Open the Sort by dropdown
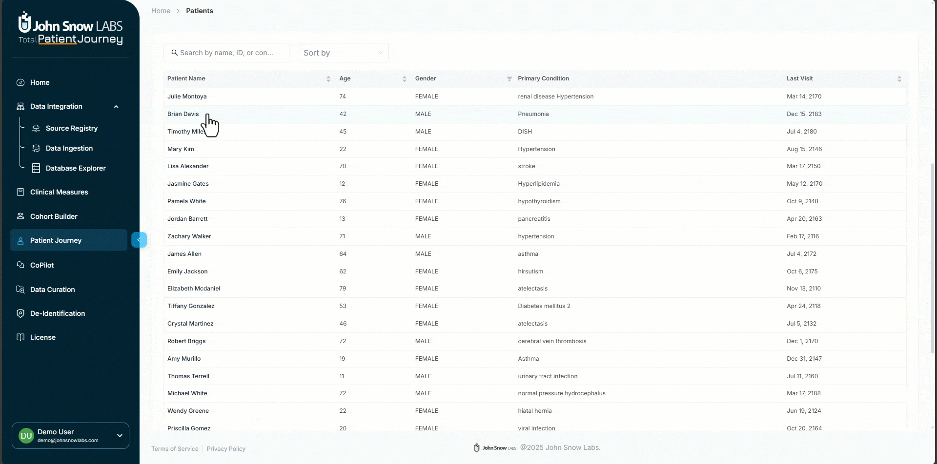This screenshot has width=937, height=464. point(343,53)
